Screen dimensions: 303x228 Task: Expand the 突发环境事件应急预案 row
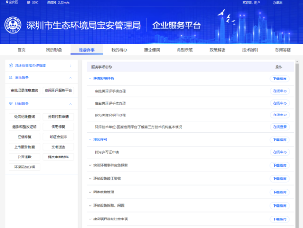point(90,165)
